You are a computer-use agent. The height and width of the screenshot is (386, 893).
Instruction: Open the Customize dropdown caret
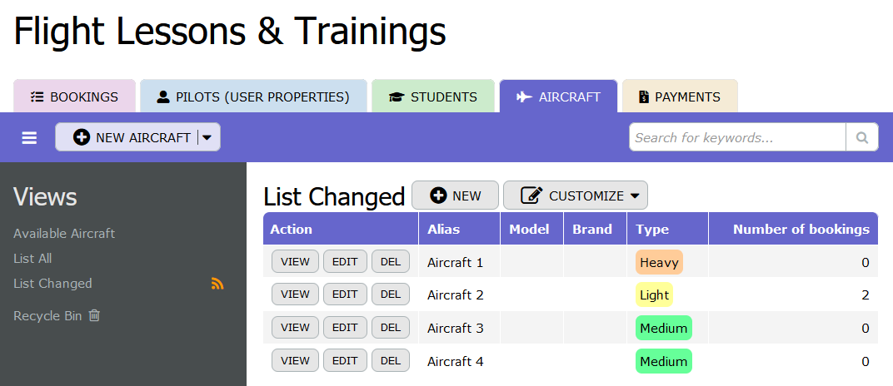635,196
